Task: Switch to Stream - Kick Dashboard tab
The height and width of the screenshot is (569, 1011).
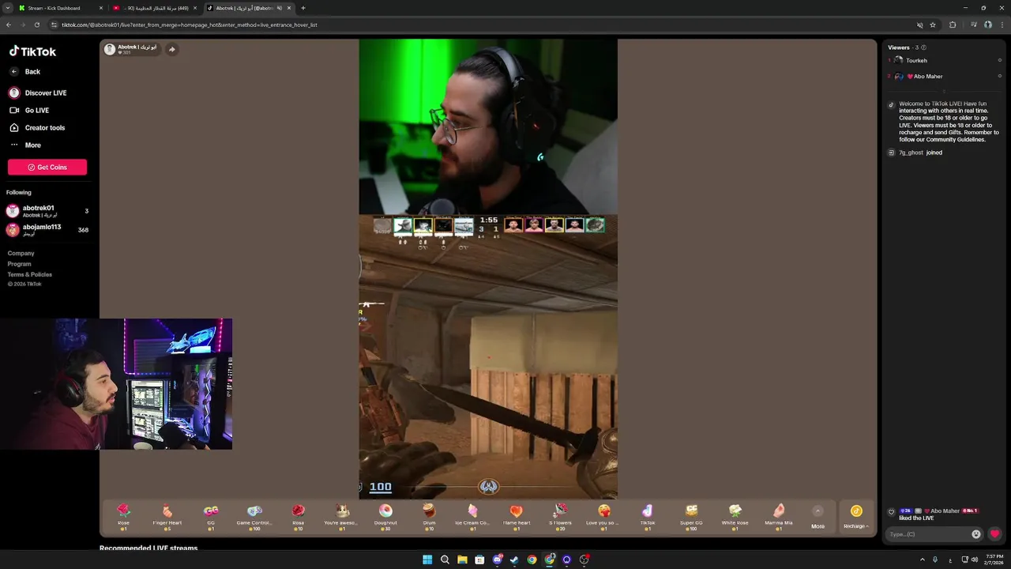Action: click(x=59, y=8)
